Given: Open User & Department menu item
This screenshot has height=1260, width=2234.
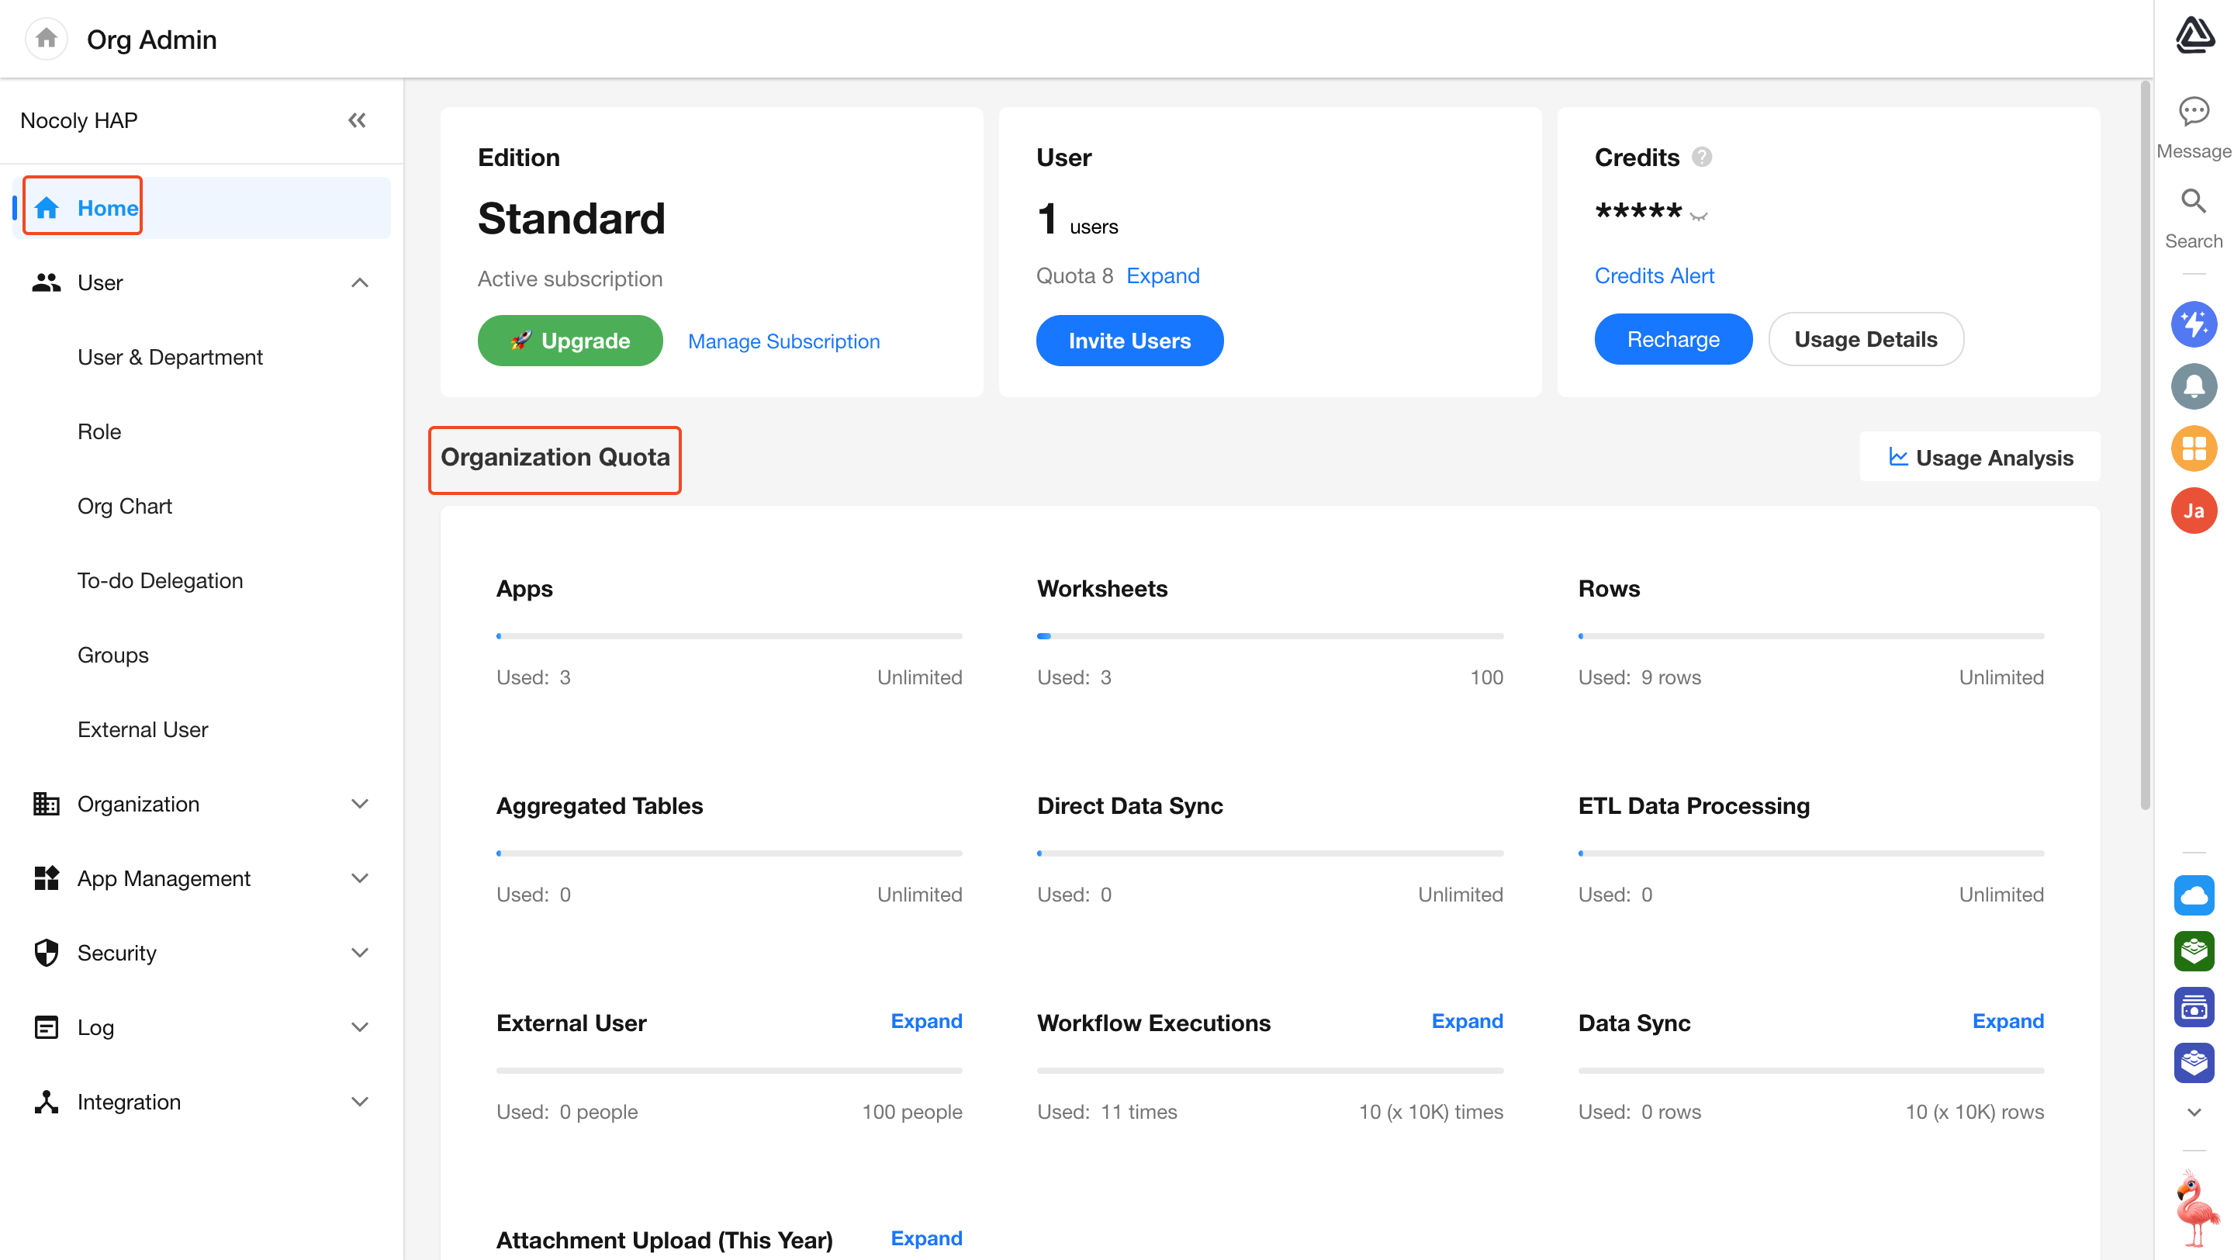Looking at the screenshot, I should pyautogui.click(x=170, y=357).
